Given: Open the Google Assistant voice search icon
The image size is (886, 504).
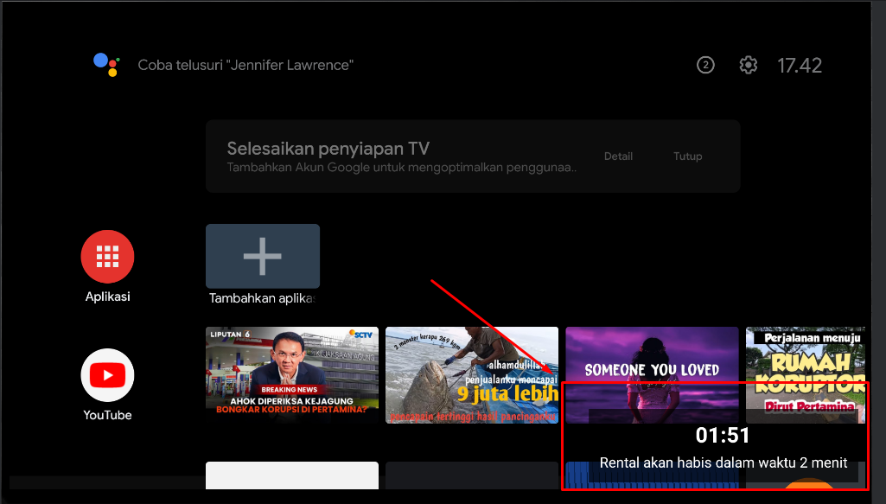Looking at the screenshot, I should [x=105, y=64].
